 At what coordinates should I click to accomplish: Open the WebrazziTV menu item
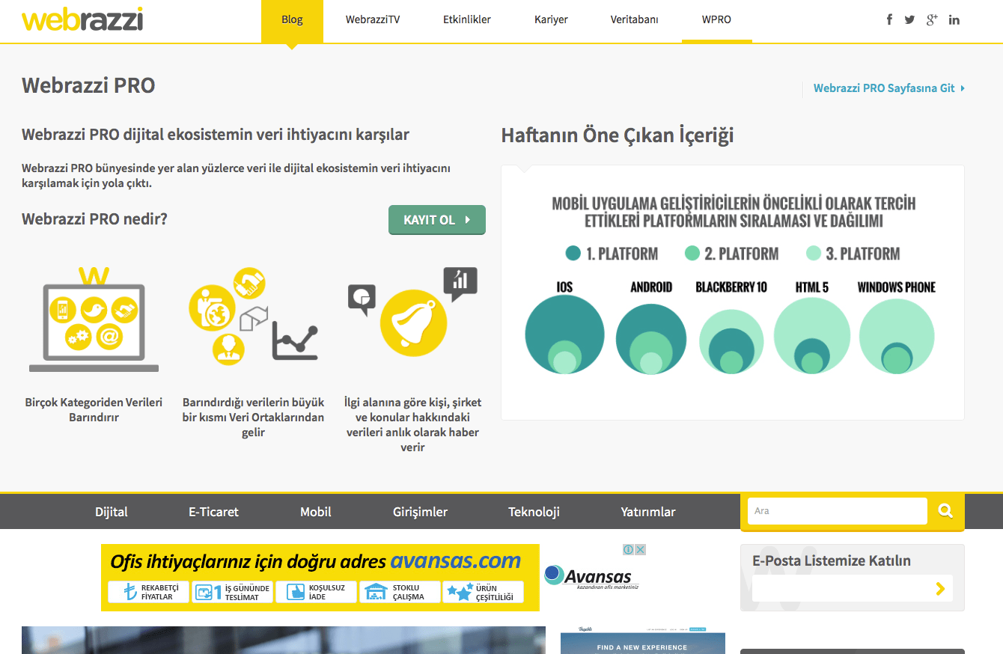click(x=373, y=20)
